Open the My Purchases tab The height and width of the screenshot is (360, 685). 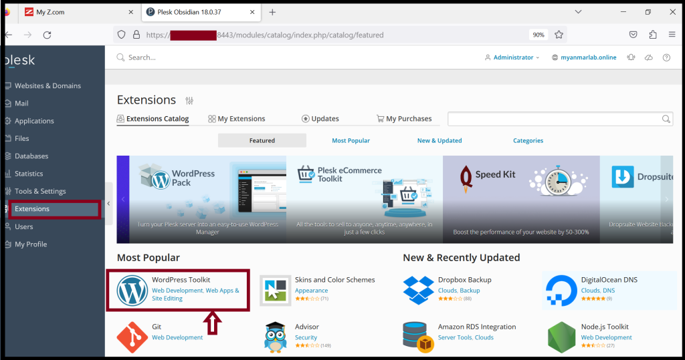[x=404, y=119]
